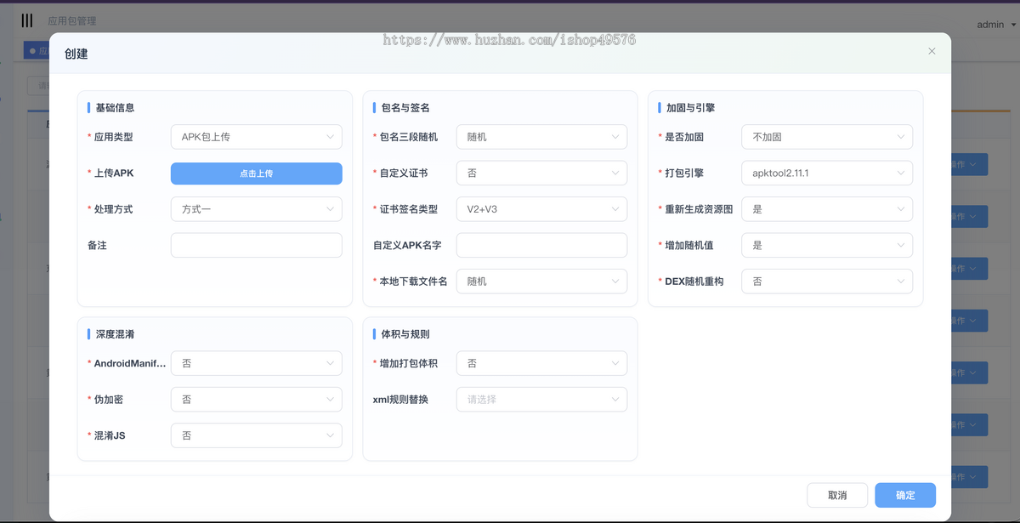Open the 混淆JS dropdown
Screen dimensions: 1020x523
tap(257, 435)
